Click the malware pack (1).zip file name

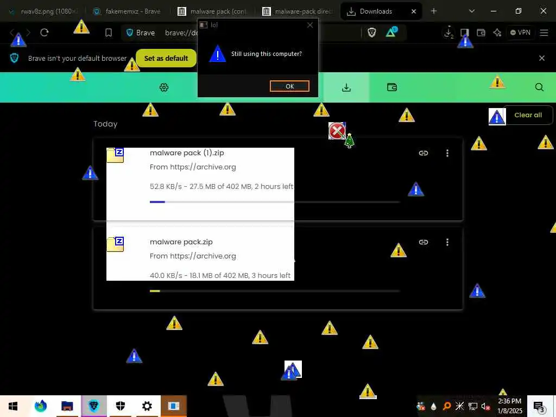(187, 153)
